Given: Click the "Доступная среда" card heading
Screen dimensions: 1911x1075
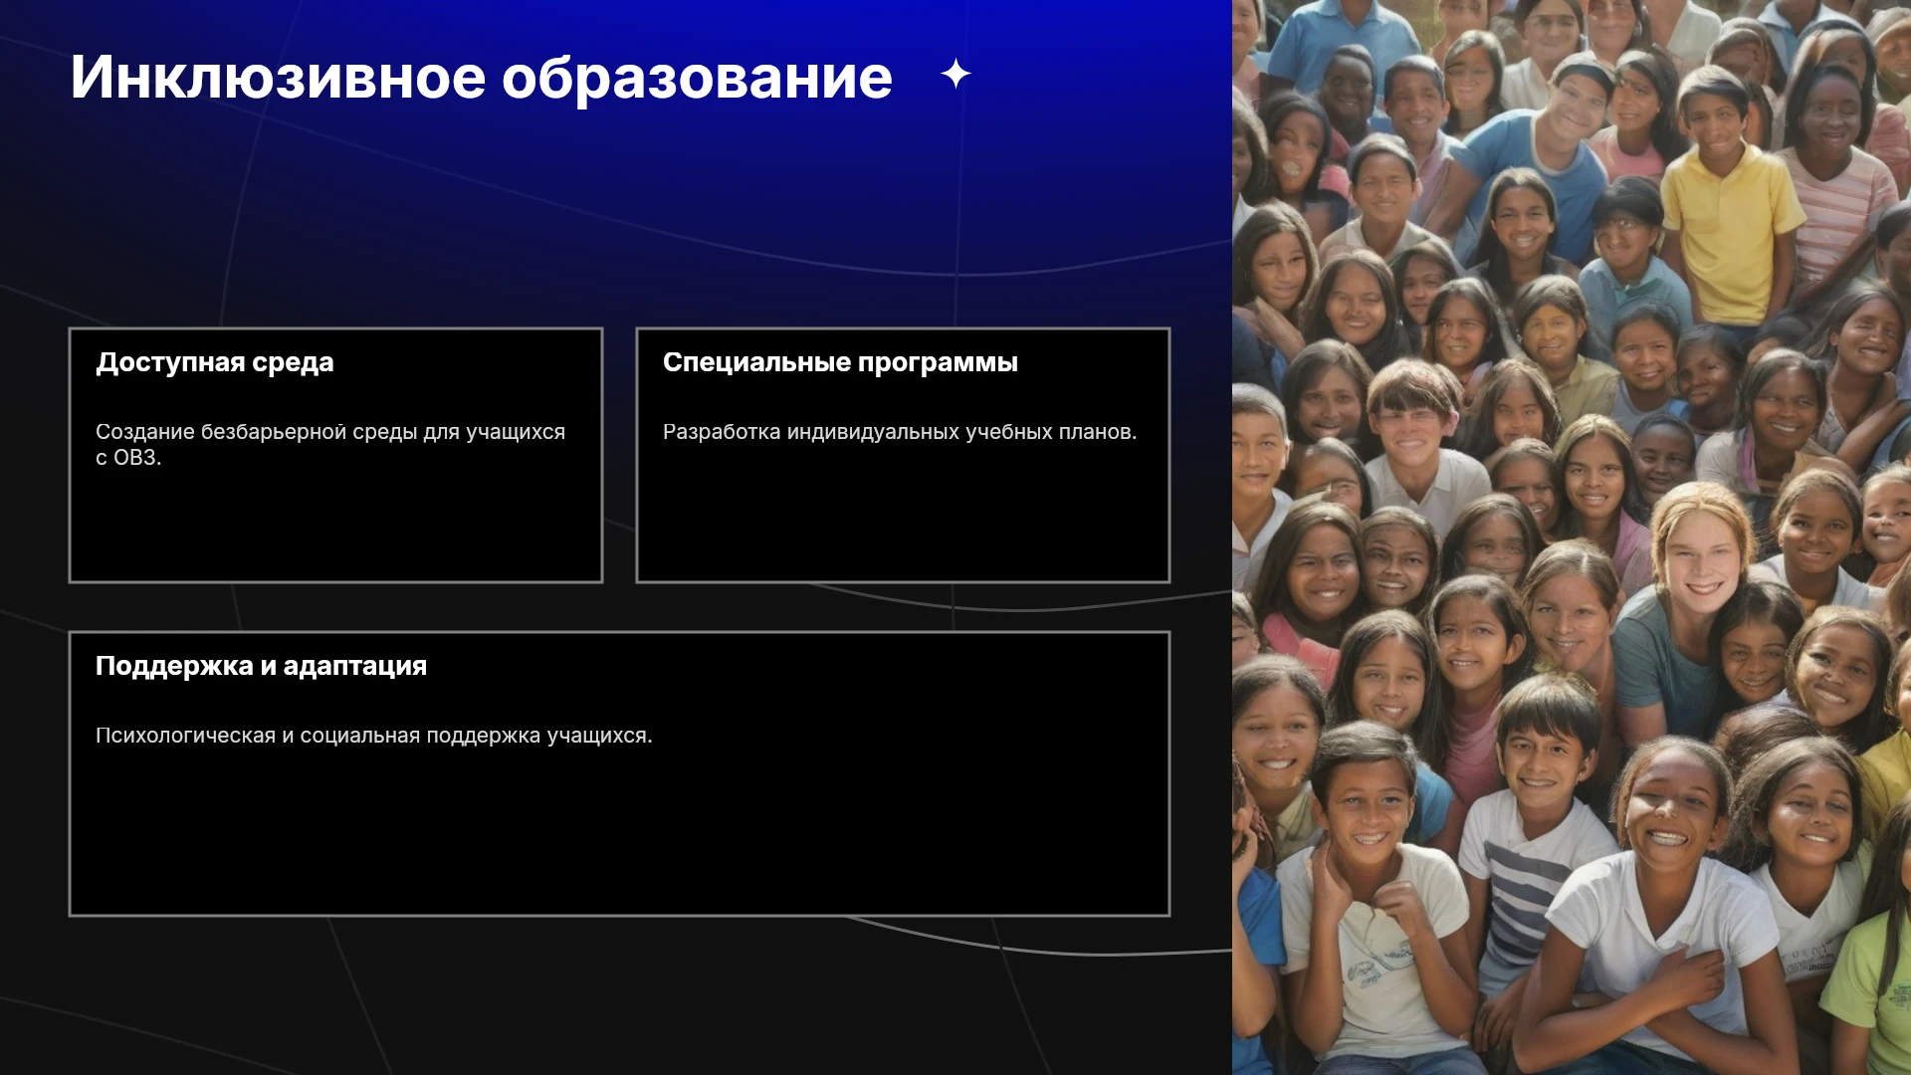Looking at the screenshot, I should 215,362.
